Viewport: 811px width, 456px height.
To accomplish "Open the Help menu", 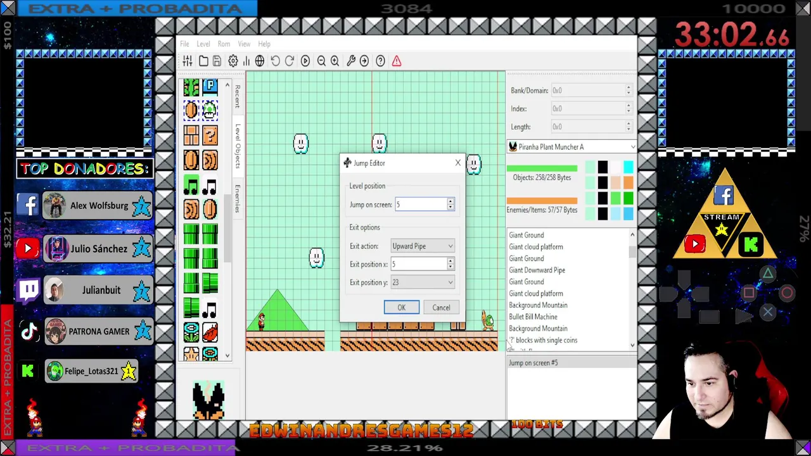I will coord(264,44).
